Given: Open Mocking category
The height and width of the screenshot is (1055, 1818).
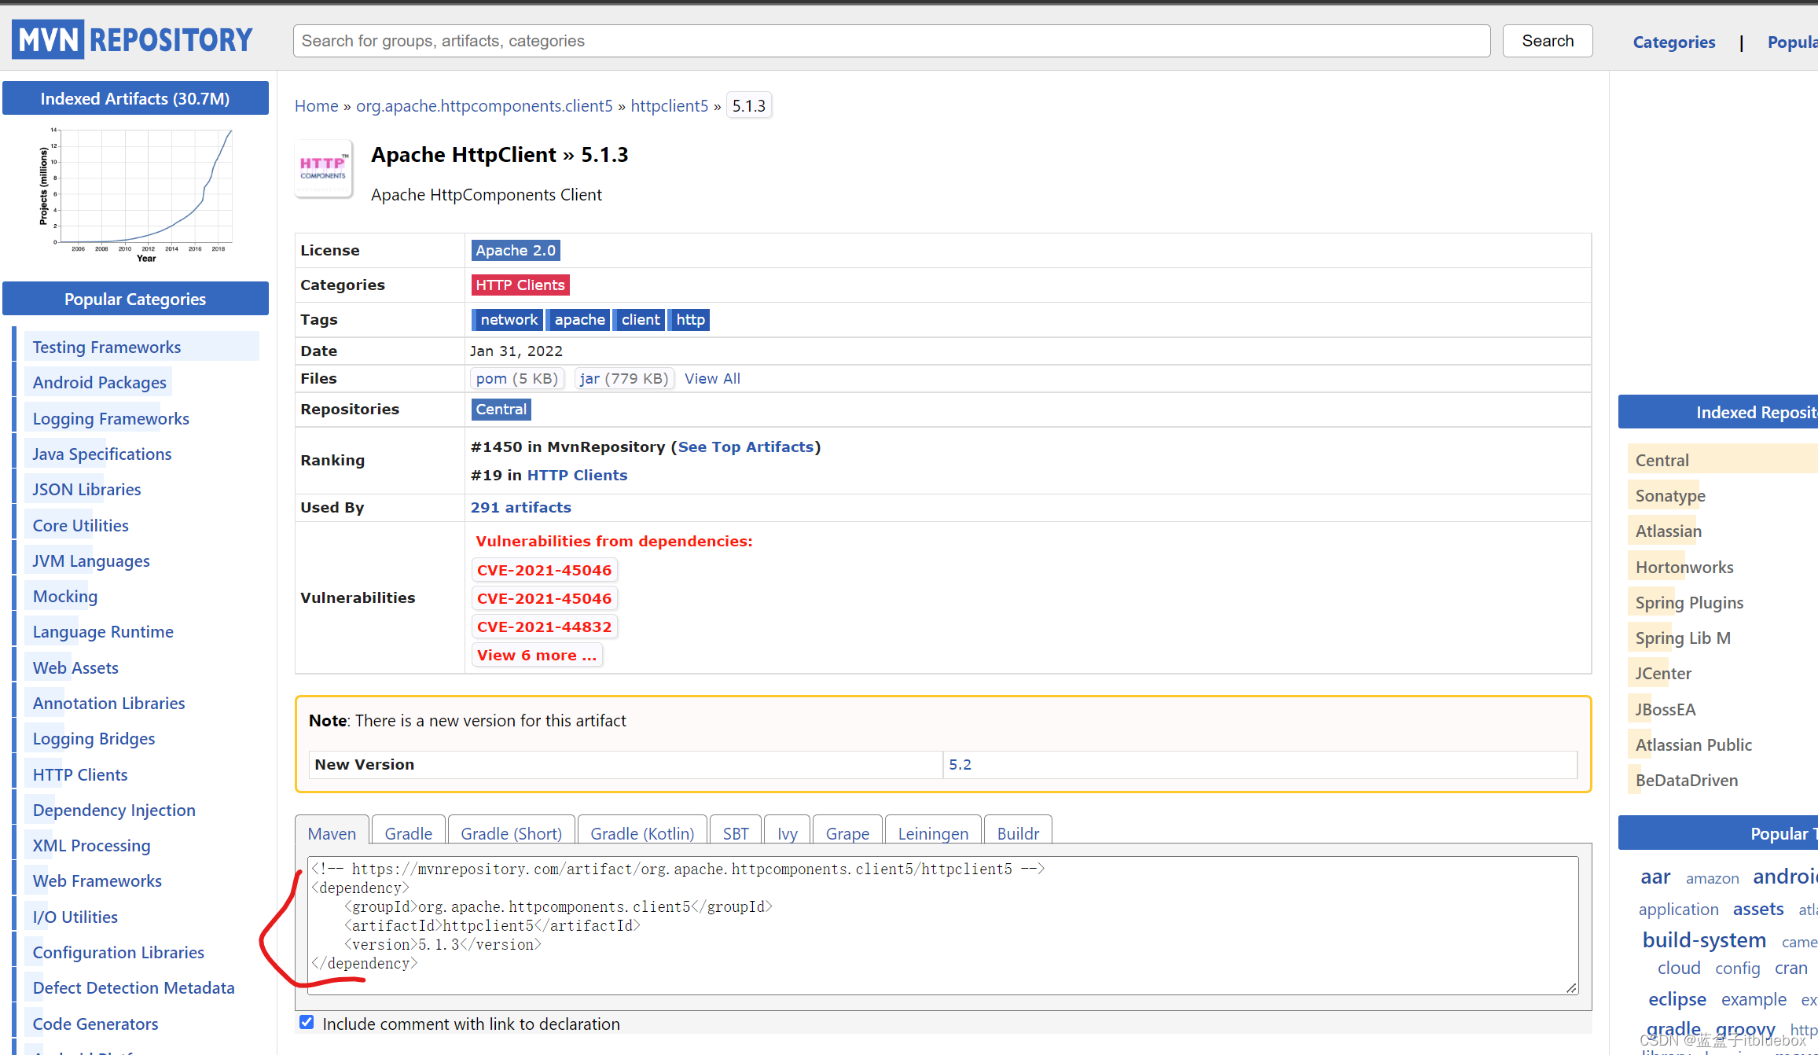Looking at the screenshot, I should (x=64, y=596).
